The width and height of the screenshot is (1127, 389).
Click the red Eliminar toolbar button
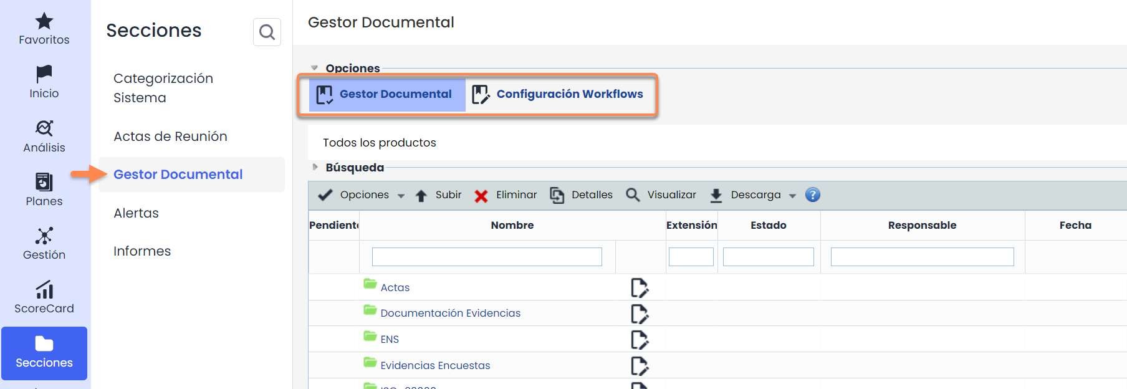(x=506, y=195)
